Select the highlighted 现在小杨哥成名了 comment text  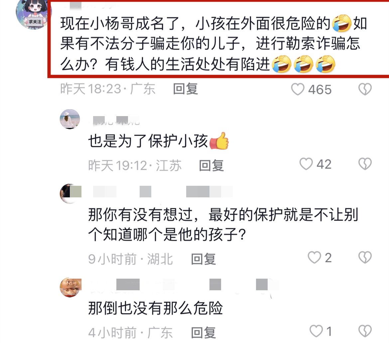(x=213, y=44)
